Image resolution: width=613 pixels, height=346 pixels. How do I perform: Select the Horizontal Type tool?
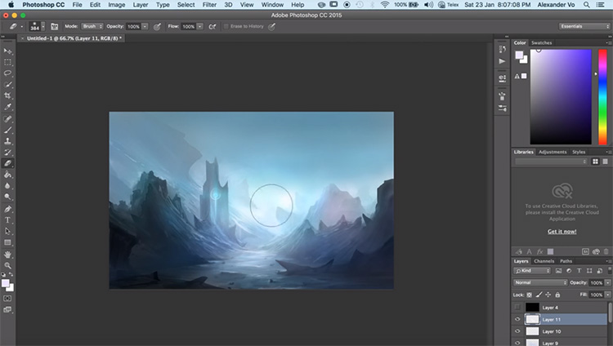7,220
